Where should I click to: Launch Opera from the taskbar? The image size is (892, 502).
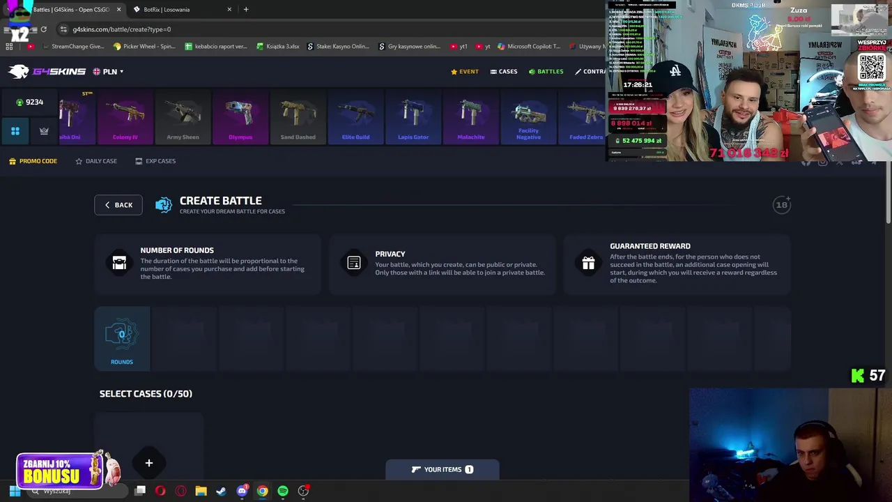tap(160, 491)
